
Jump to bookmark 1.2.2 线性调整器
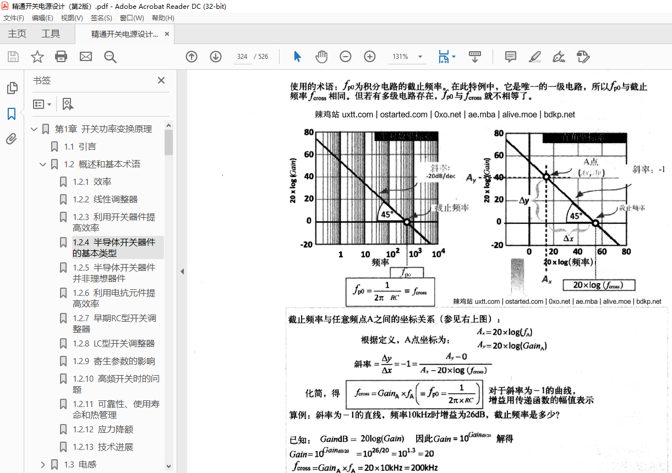point(105,200)
